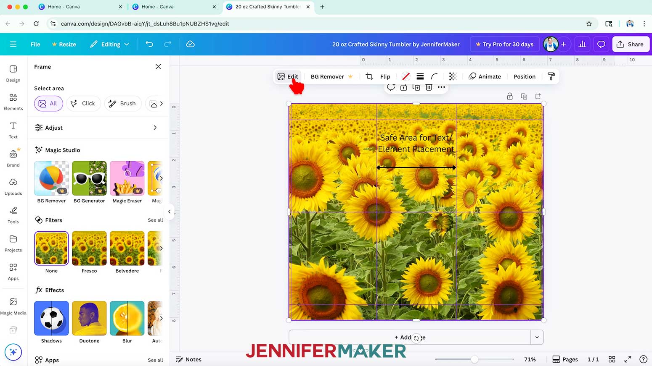Open the Resize menu

pos(64,44)
